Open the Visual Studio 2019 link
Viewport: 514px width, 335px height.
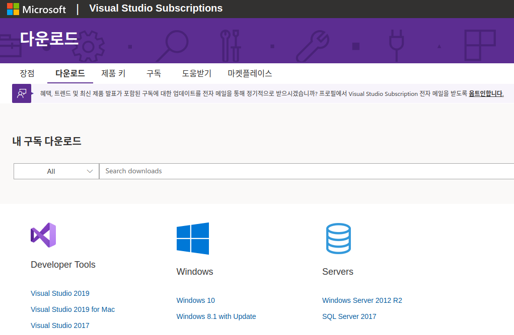pyautogui.click(x=60, y=293)
